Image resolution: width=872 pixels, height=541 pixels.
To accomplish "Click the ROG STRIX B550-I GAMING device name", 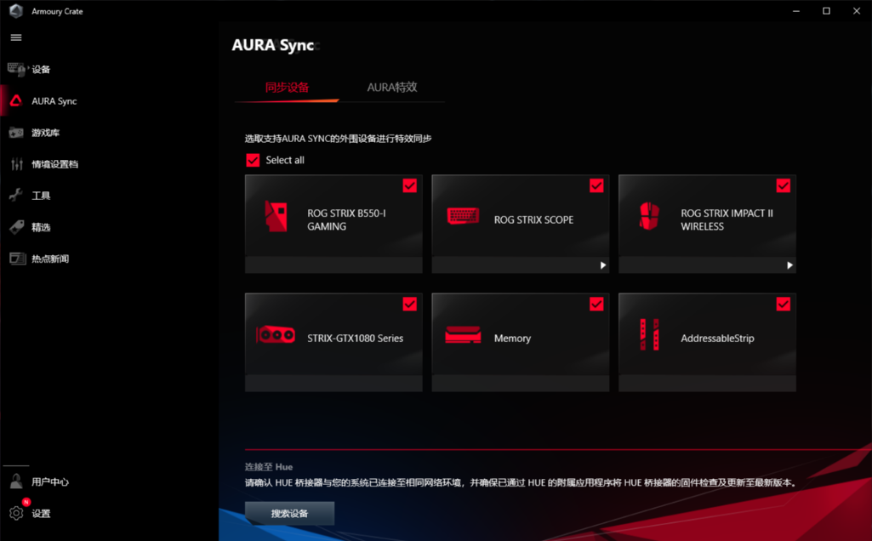I will tap(346, 219).
